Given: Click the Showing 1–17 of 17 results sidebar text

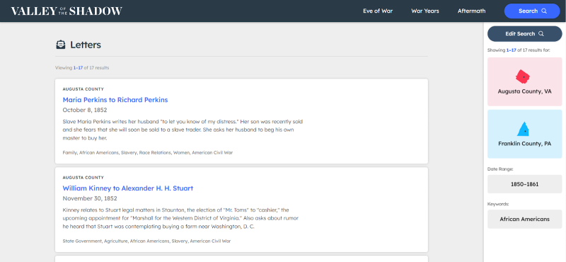Looking at the screenshot, I should (519, 50).
